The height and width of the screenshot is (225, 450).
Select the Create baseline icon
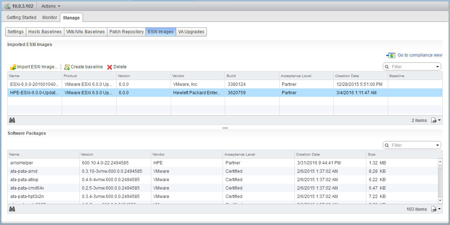pos(67,67)
